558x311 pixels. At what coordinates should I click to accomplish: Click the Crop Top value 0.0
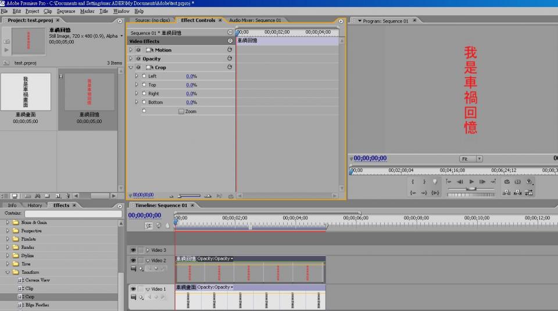[190, 85]
